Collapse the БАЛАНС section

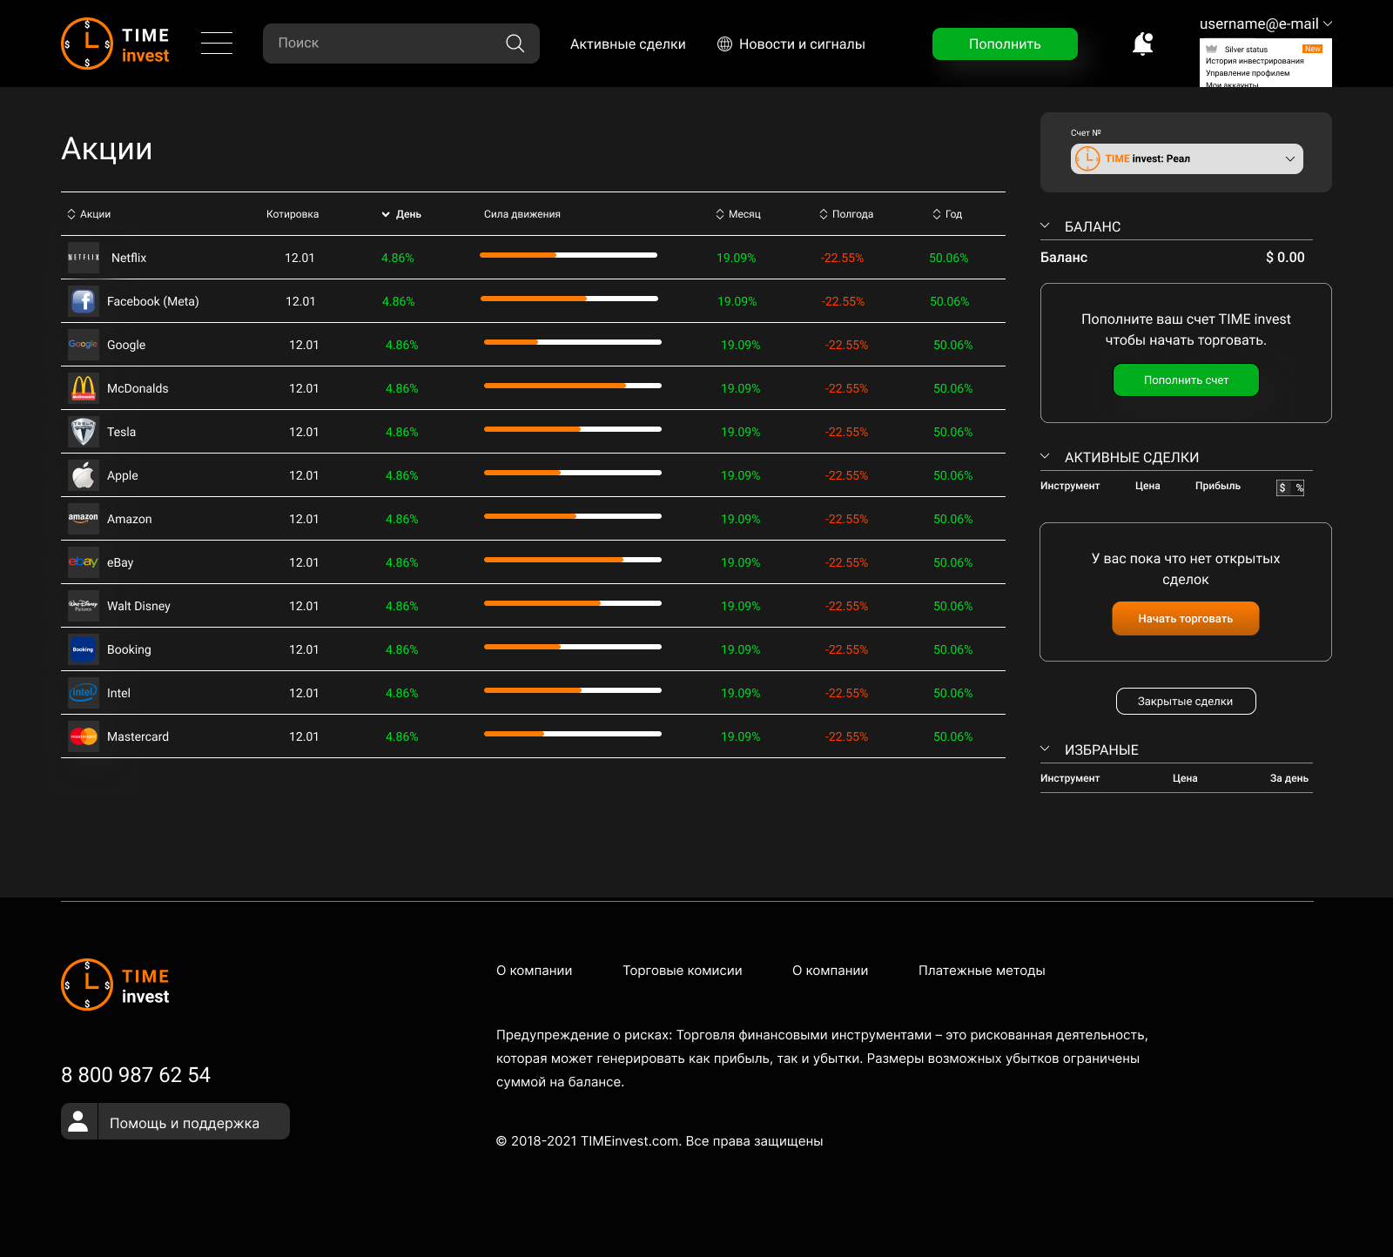pyautogui.click(x=1045, y=225)
